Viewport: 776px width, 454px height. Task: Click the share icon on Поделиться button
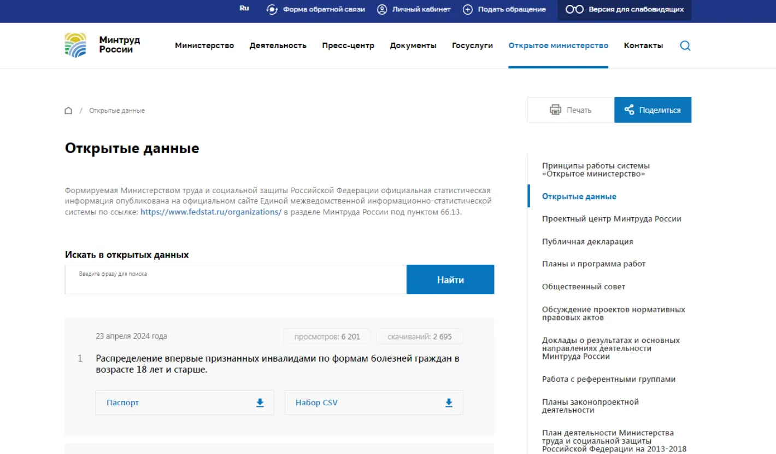tap(629, 110)
